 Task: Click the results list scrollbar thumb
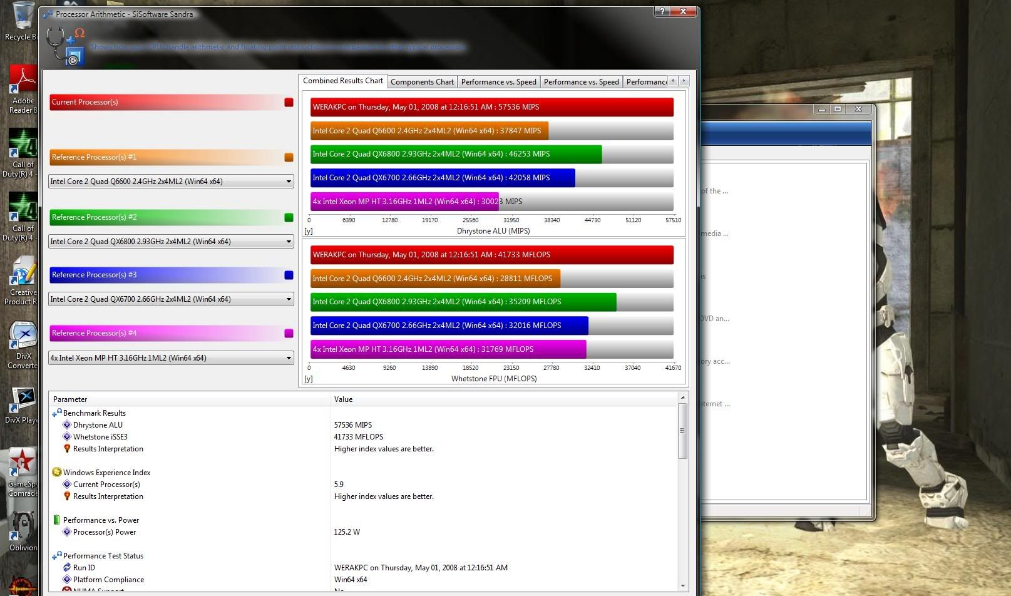click(x=683, y=431)
